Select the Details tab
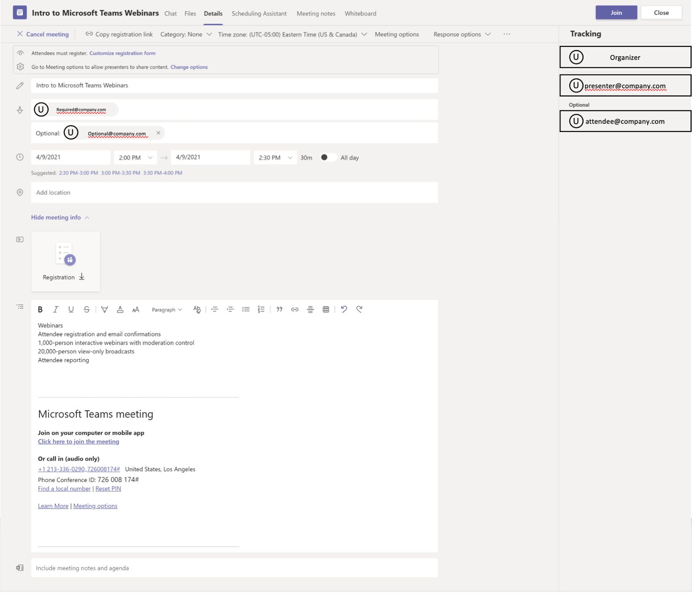Image resolution: width=692 pixels, height=594 pixels. tap(213, 14)
